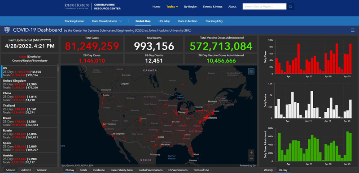Open the Topics dropdown menu

[x=172, y=7]
